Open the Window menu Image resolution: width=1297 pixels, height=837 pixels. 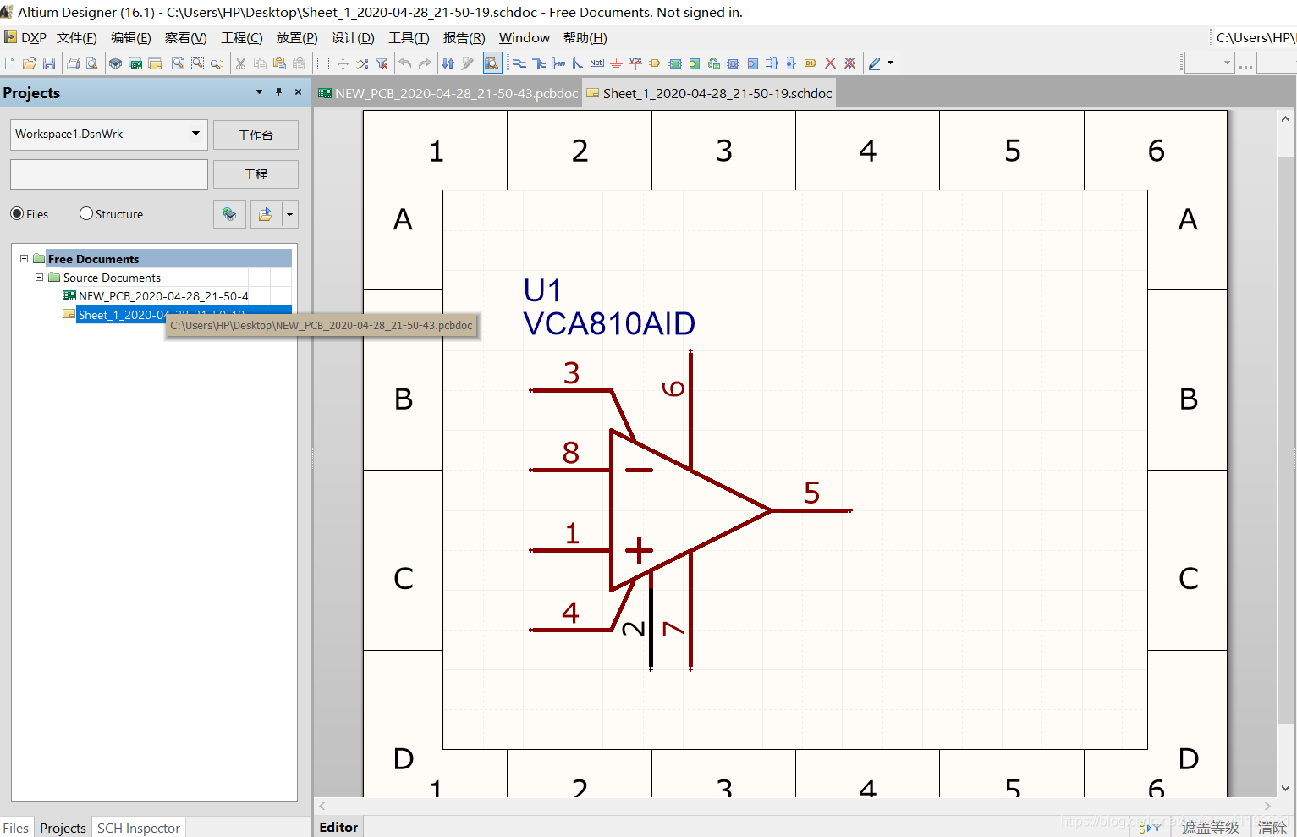[x=525, y=38]
